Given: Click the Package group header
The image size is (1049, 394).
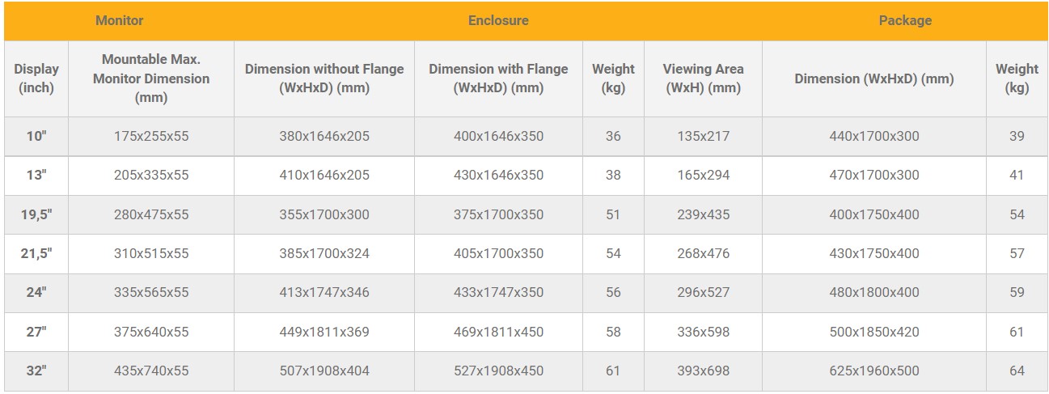Looking at the screenshot, I should pyautogui.click(x=905, y=20).
